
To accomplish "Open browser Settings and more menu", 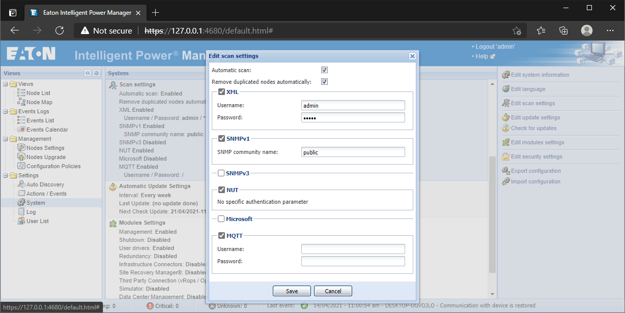I will click(x=610, y=30).
